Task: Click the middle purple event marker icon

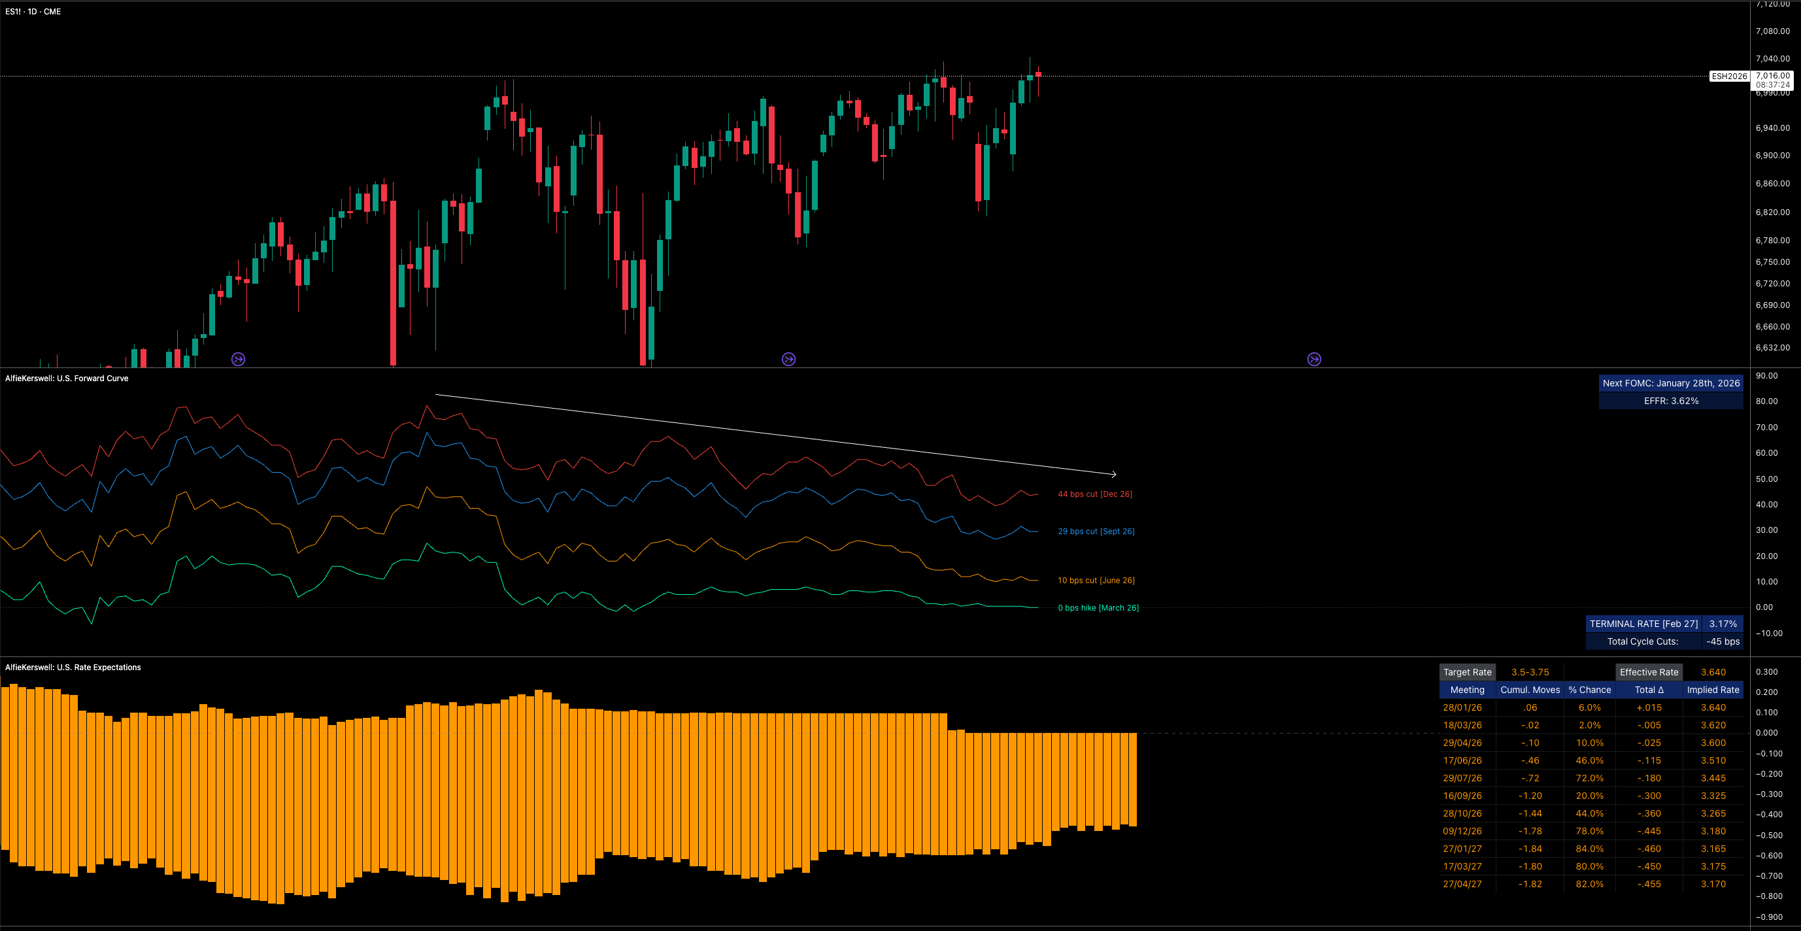Action: 788,360
